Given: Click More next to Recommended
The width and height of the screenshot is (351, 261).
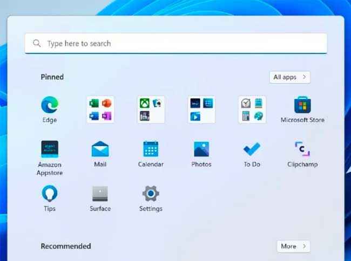Looking at the screenshot, I should [x=293, y=246].
